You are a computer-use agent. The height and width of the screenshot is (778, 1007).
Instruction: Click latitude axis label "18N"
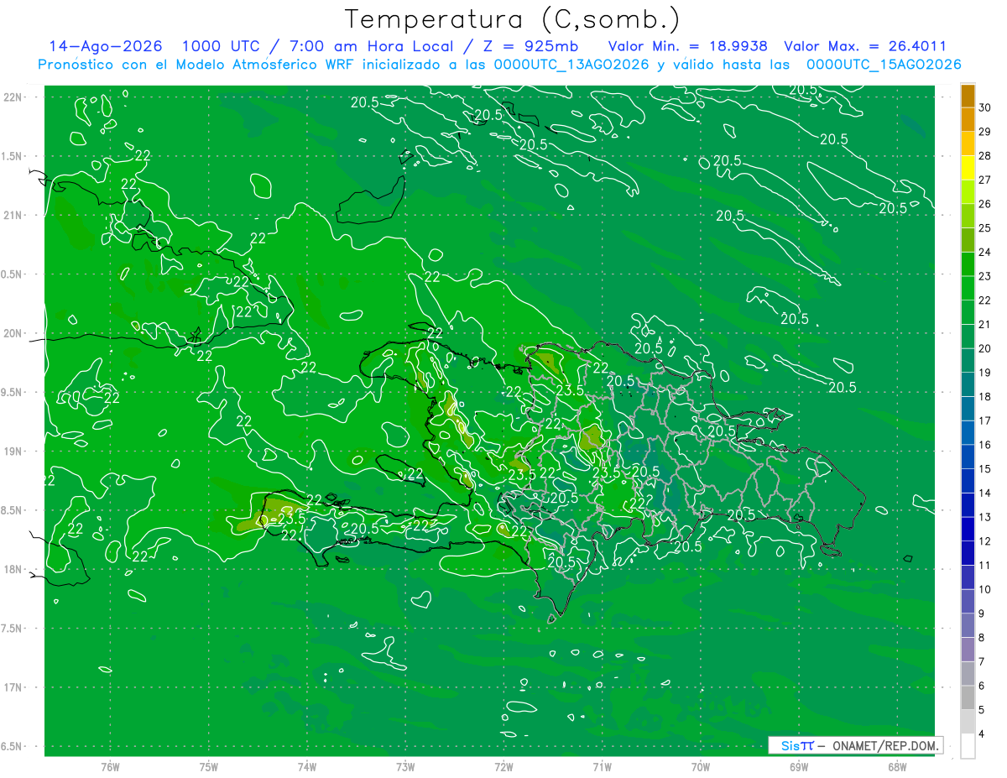click(x=13, y=569)
